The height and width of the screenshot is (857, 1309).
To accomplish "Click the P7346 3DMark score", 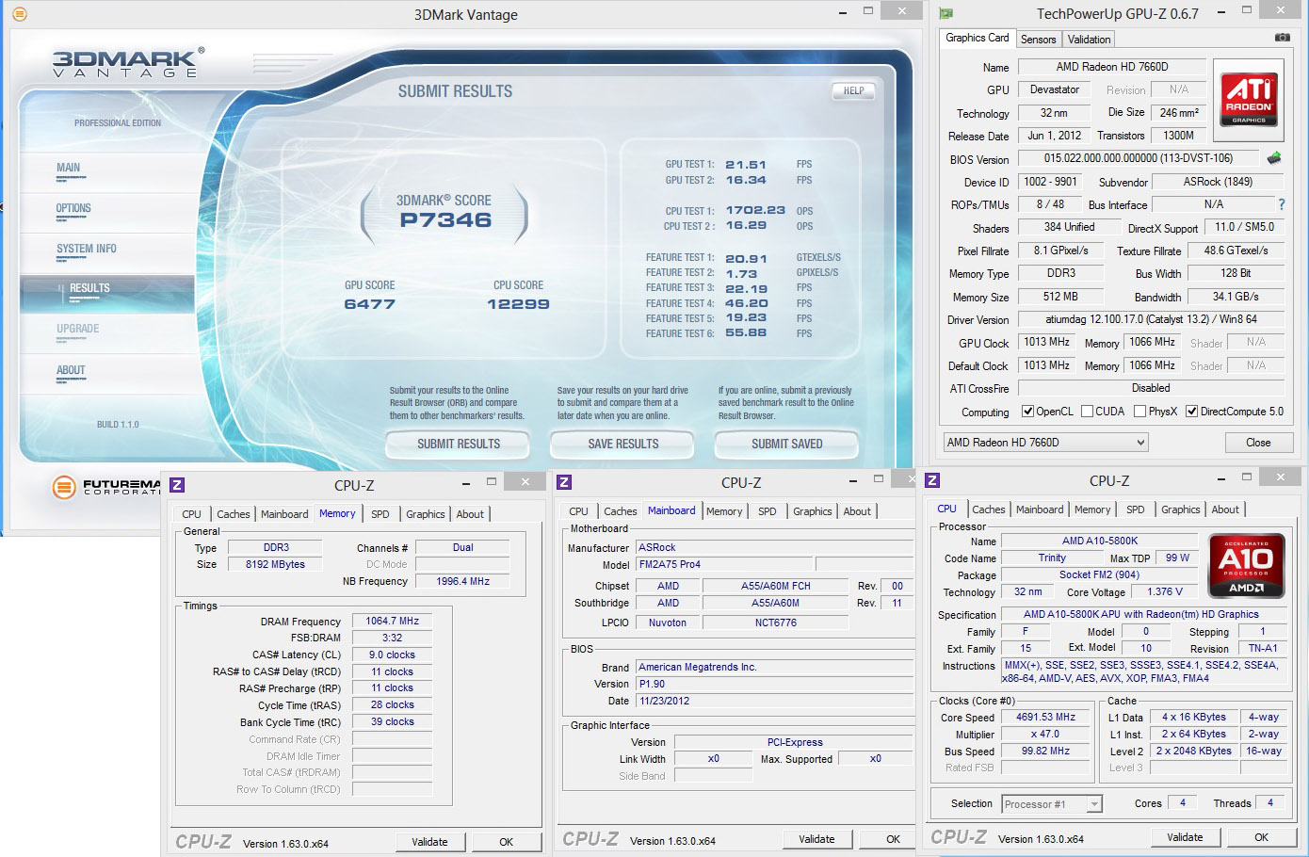I will [x=445, y=220].
